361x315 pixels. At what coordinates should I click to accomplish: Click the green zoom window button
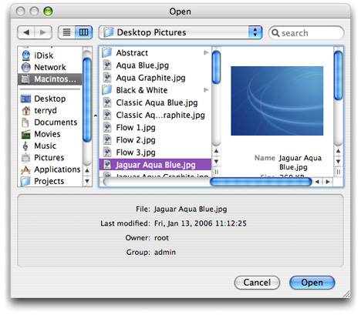(x=48, y=12)
